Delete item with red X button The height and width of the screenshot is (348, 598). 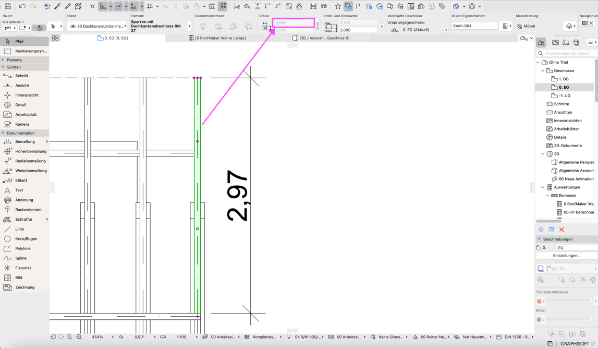(562, 230)
